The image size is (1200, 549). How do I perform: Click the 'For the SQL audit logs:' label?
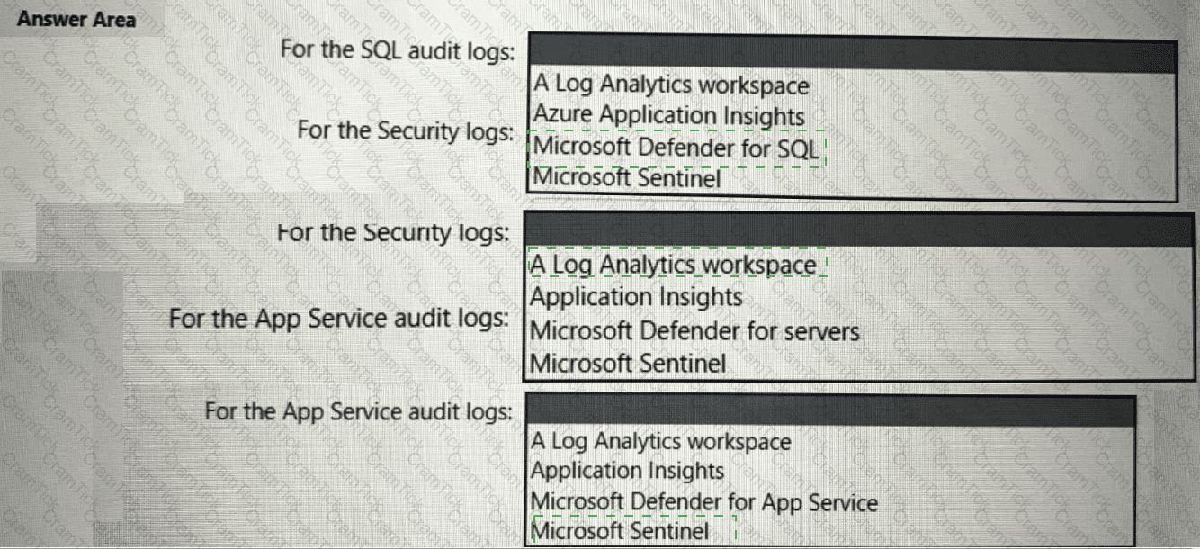[x=397, y=49]
